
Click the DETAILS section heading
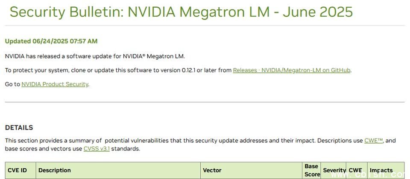click(x=19, y=127)
